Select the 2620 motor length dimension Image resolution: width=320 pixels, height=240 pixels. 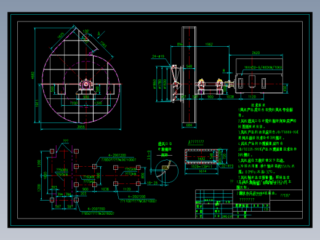[256, 53]
